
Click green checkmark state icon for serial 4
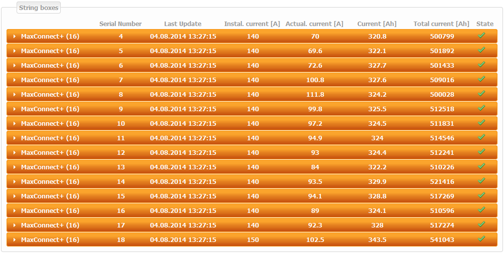(481, 36)
